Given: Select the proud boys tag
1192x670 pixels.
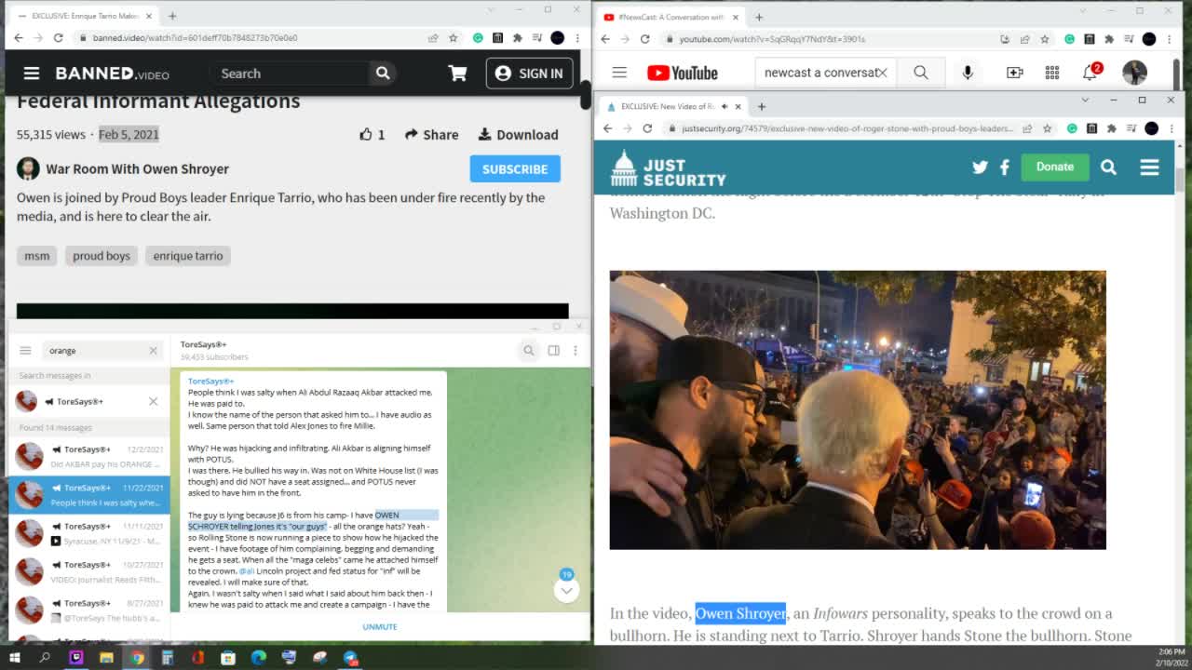Looking at the screenshot, I should click(102, 256).
